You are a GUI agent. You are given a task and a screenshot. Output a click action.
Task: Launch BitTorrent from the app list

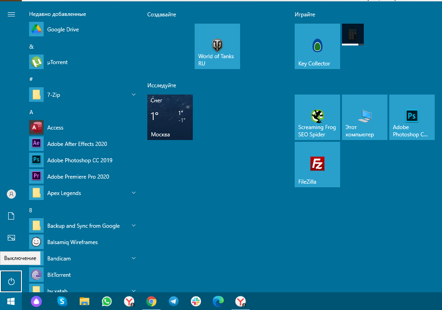82,275
